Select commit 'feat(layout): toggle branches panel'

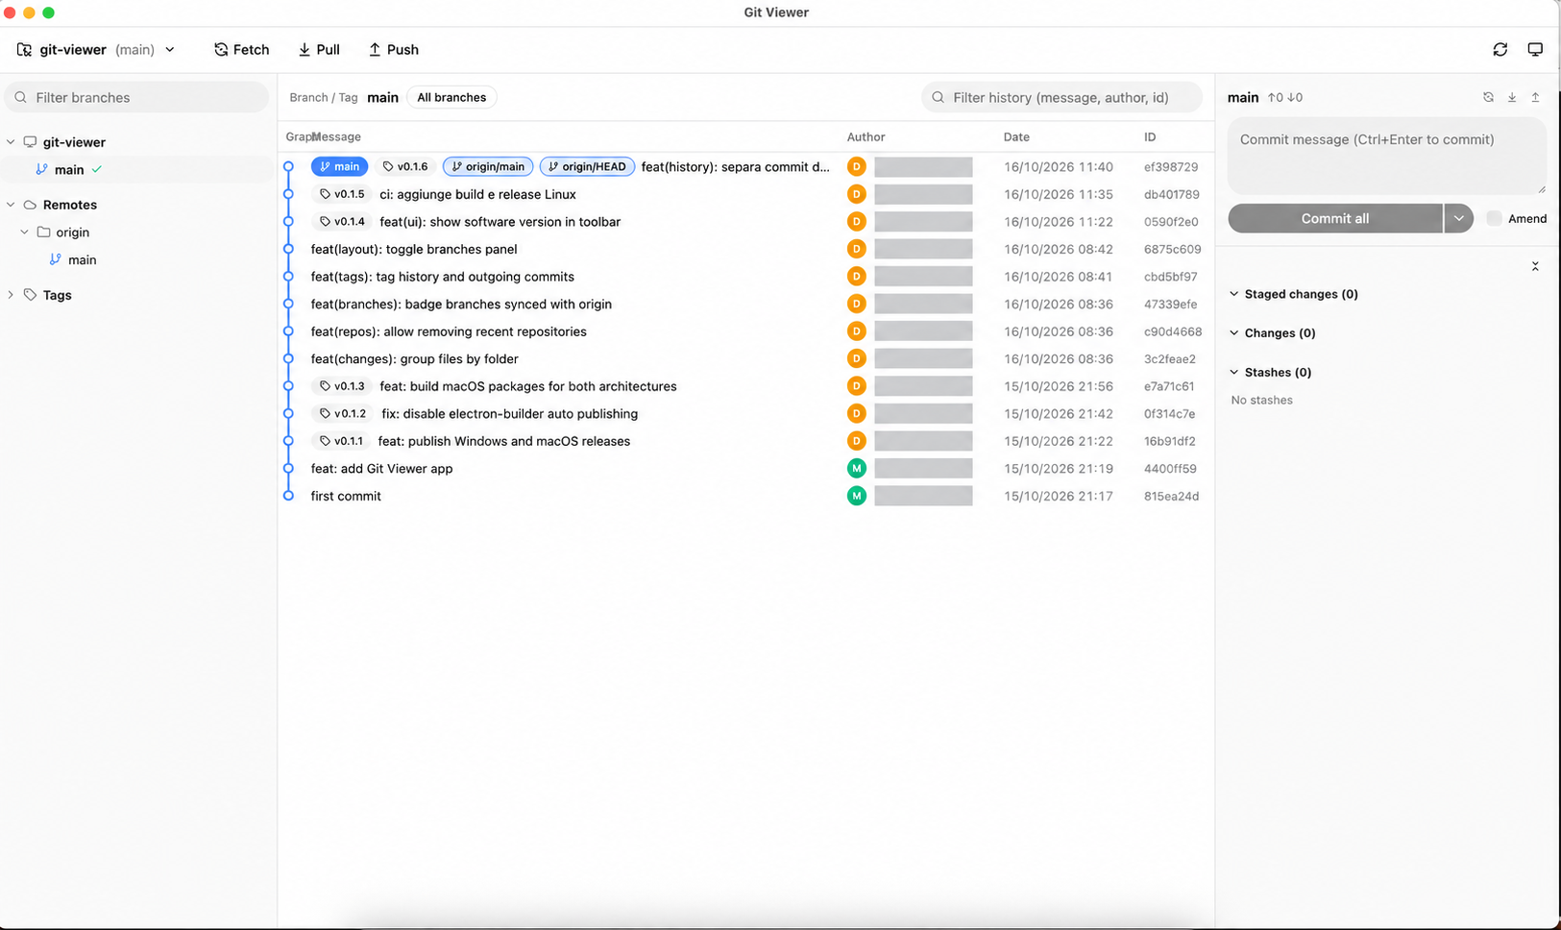pos(746,249)
